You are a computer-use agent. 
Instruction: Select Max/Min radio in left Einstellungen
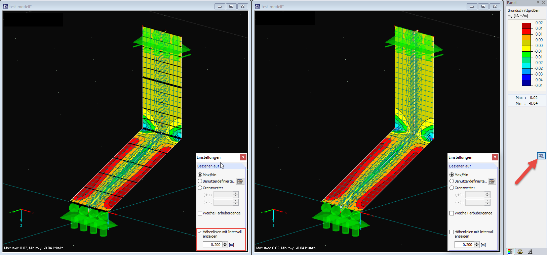pos(200,175)
